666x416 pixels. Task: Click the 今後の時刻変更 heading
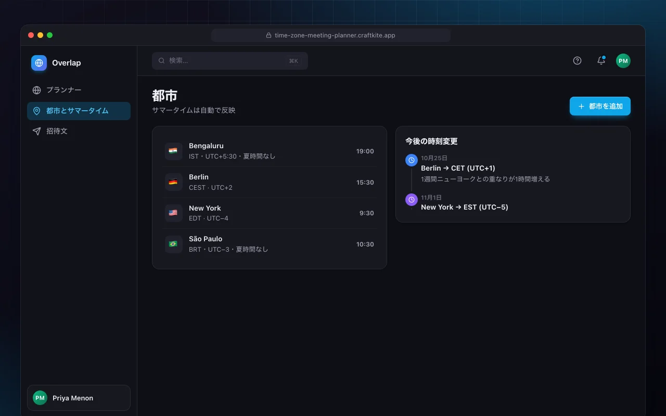(x=431, y=141)
